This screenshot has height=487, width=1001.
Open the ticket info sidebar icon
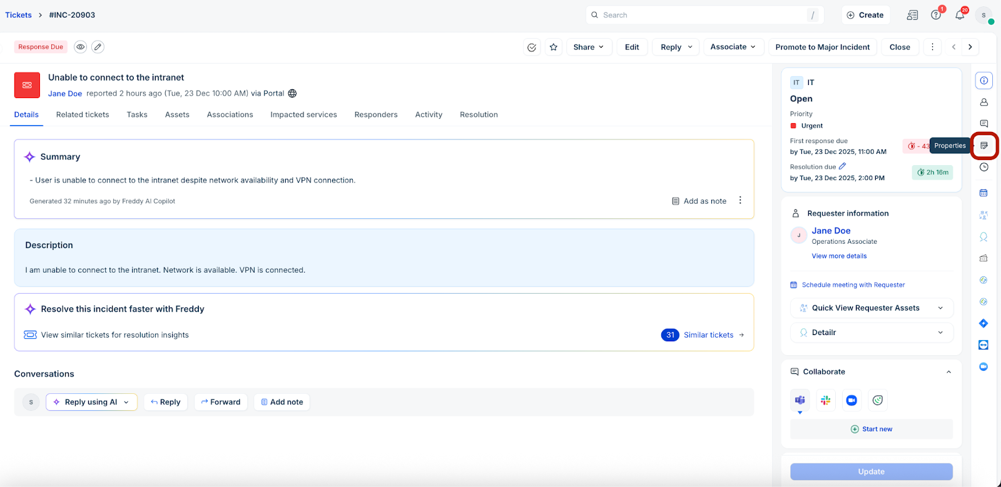pos(984,80)
